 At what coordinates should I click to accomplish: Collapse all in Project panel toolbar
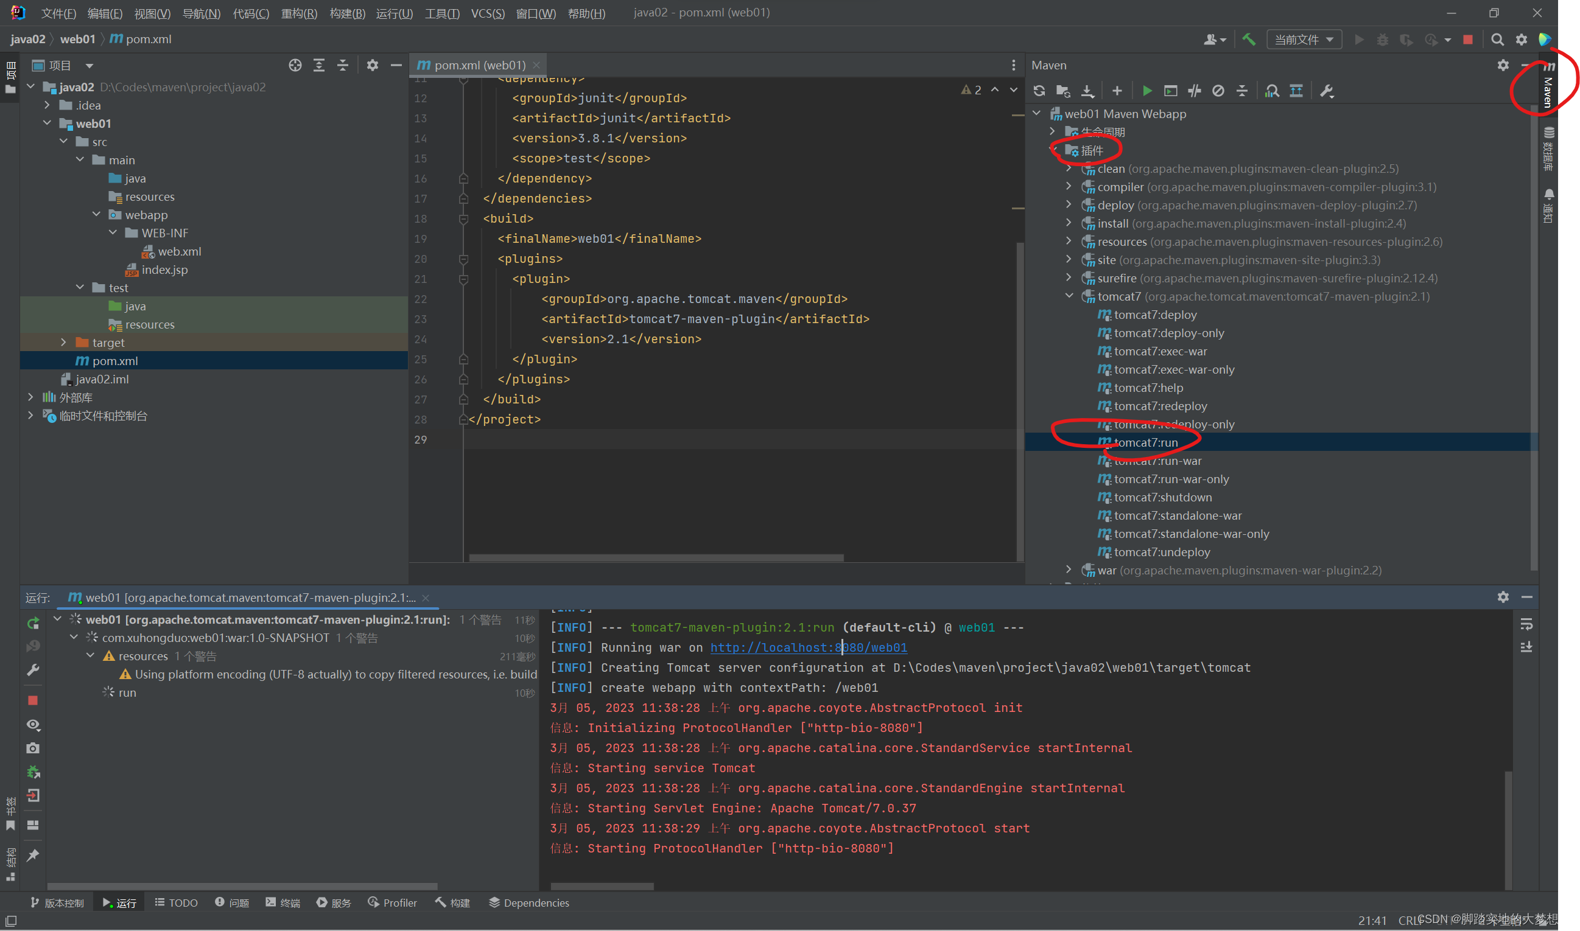343,65
